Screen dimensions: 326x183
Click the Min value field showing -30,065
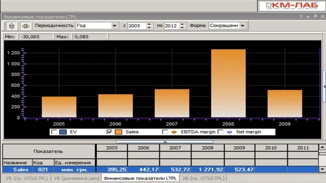36,37
